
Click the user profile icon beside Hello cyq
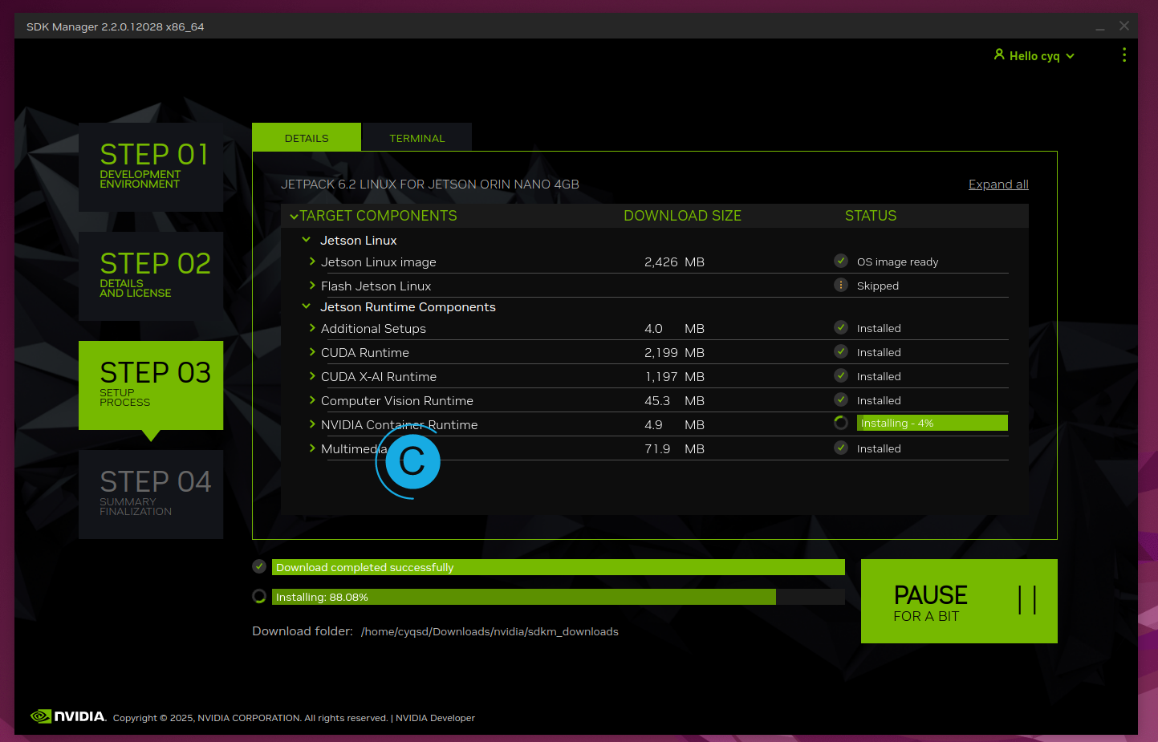click(999, 55)
